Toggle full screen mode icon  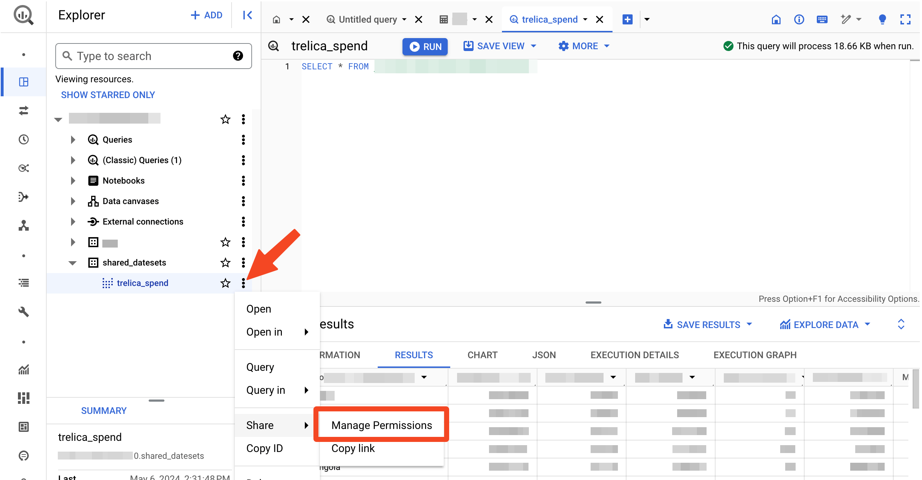click(905, 19)
